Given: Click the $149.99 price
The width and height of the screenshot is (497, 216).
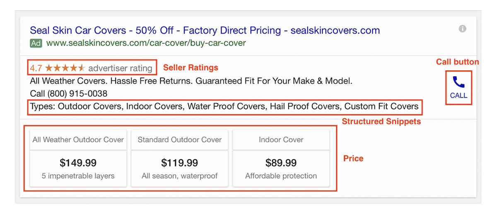Looking at the screenshot, I should coord(78,163).
